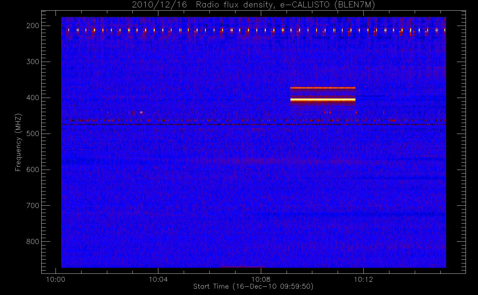Click the 600 frequency tick label
Image resolution: width=478 pixels, height=295 pixels.
click(x=32, y=170)
